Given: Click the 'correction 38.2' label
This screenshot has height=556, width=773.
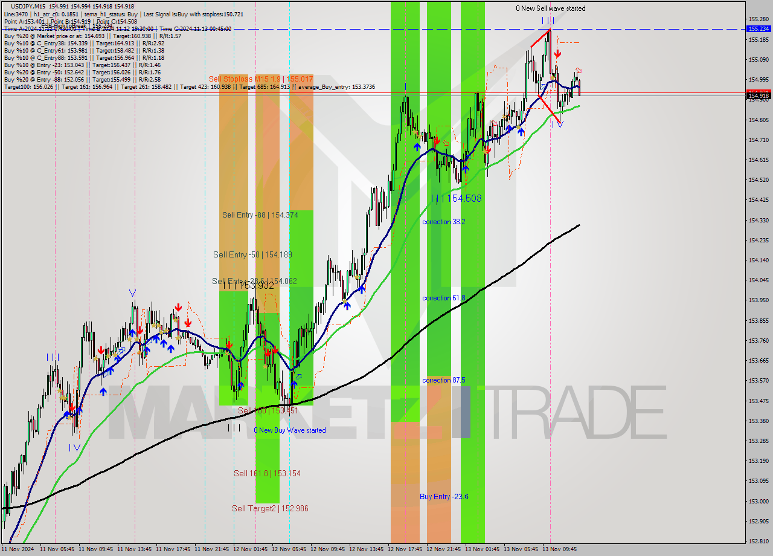Looking at the screenshot, I should [x=444, y=222].
